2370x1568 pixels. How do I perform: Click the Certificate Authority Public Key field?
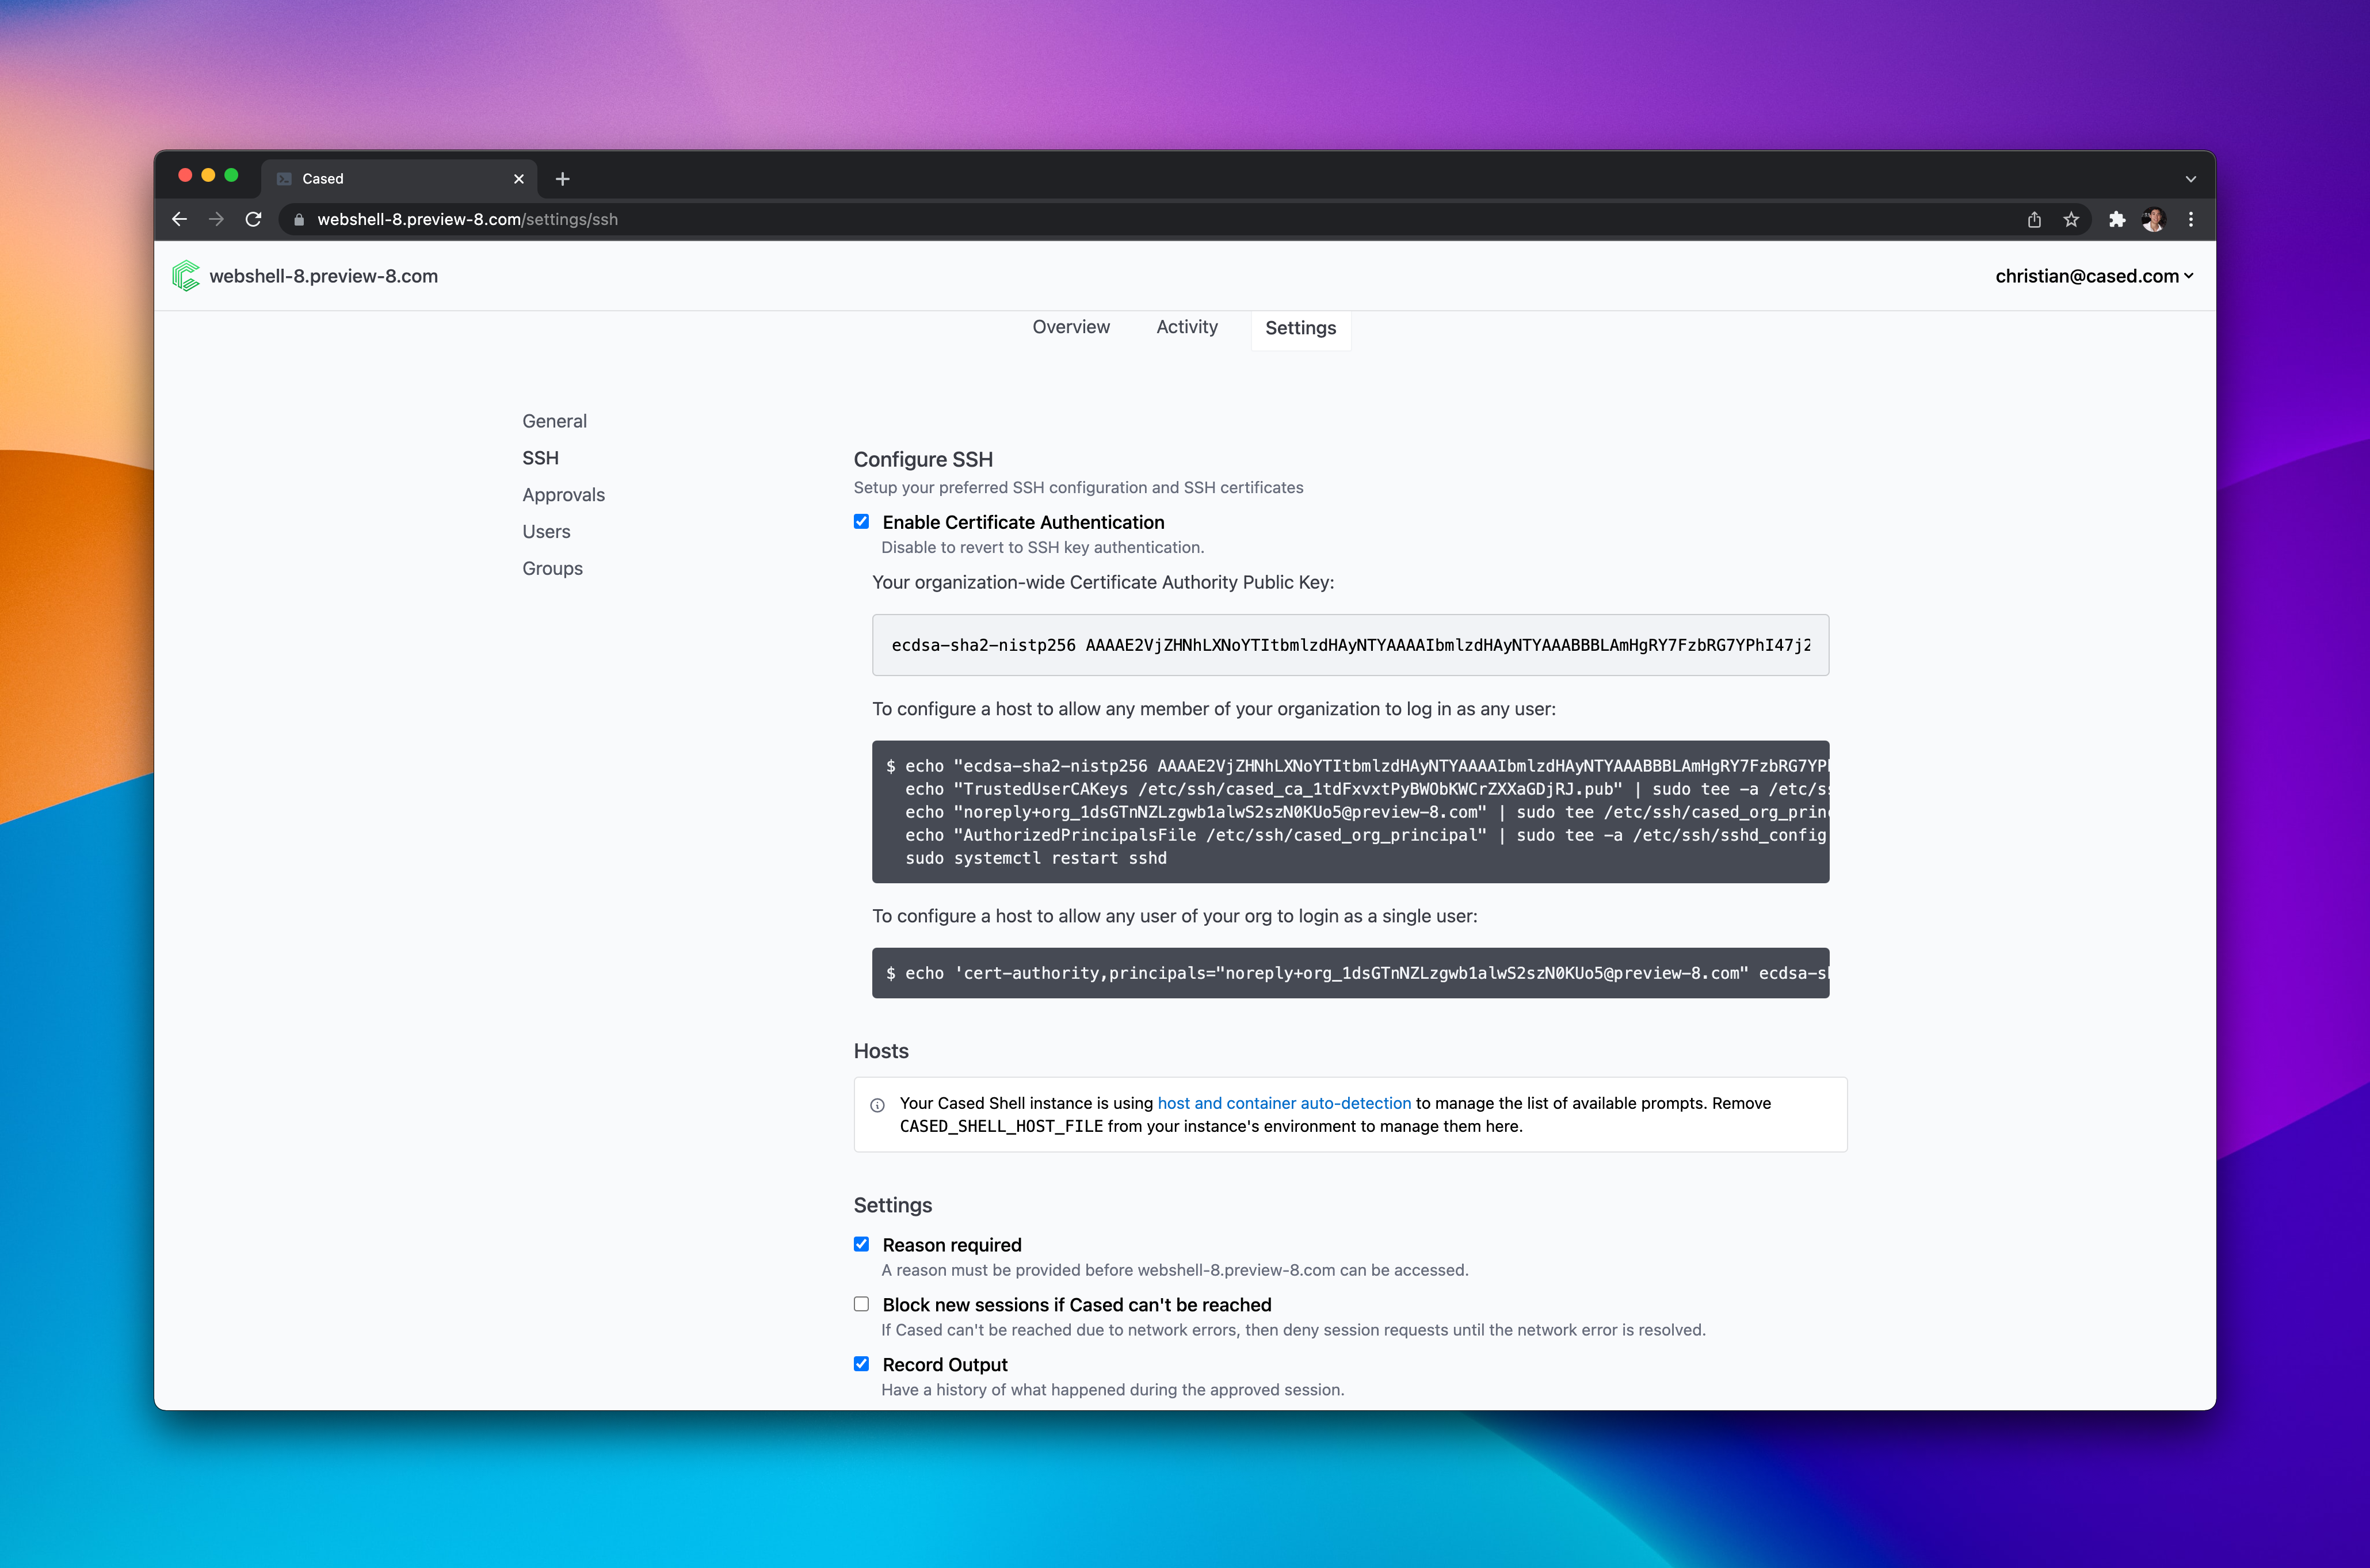[1350, 645]
